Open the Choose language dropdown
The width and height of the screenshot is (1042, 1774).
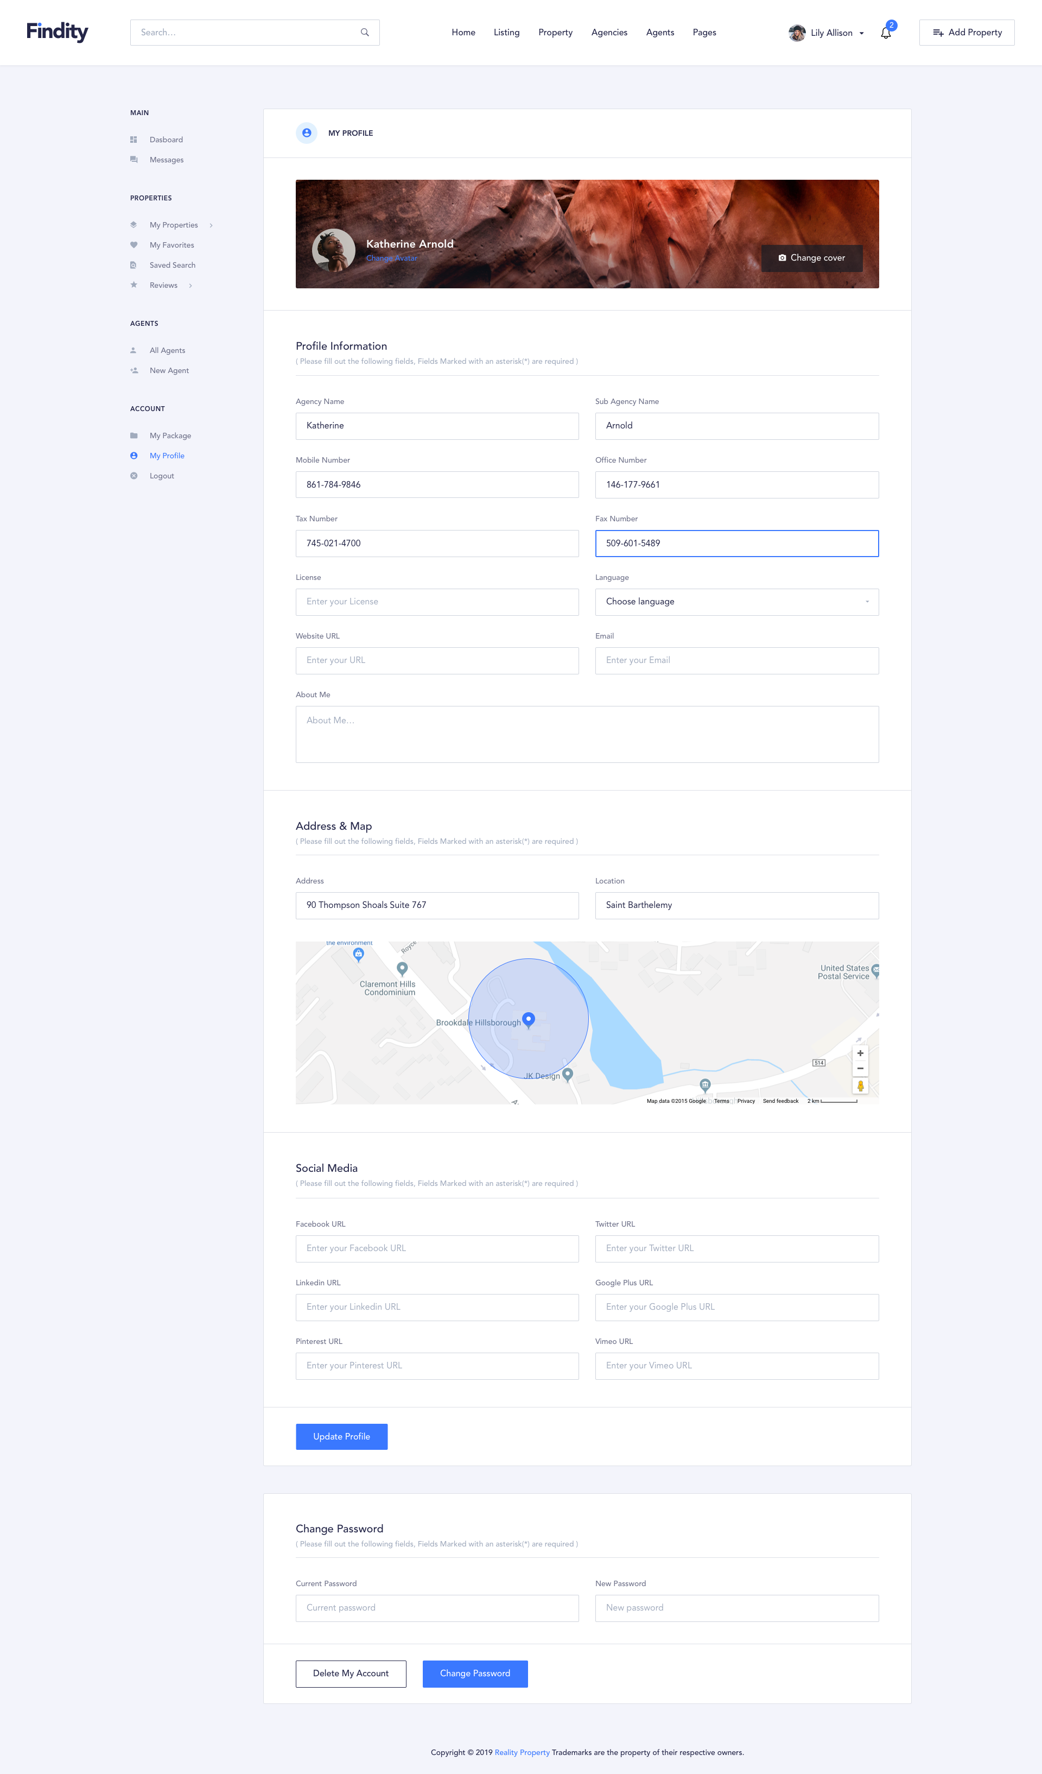(736, 602)
